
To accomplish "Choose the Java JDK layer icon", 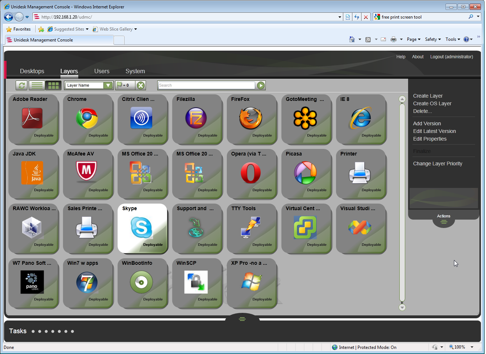I will coord(32,173).
